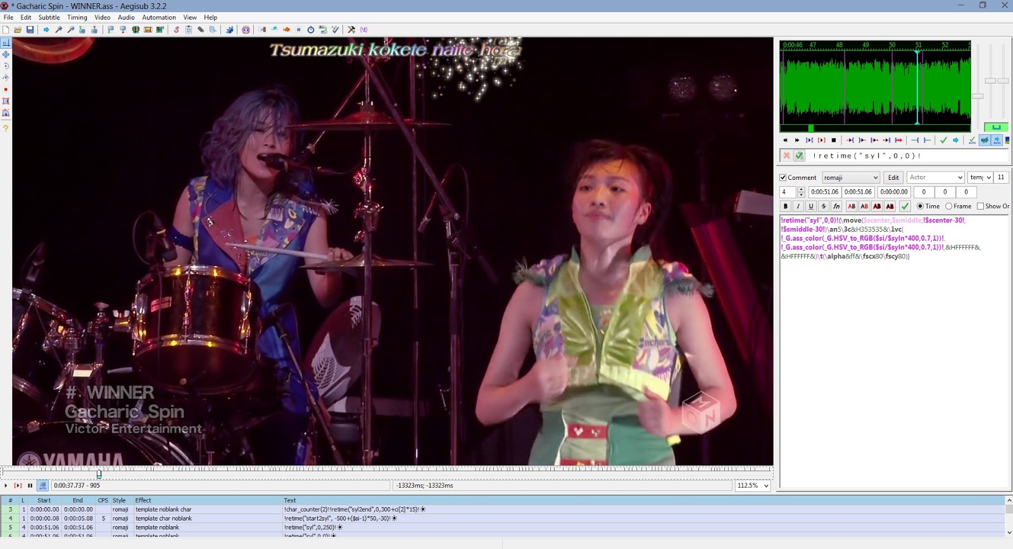Apply bold with the B button
This screenshot has height=549, width=1013.
click(x=786, y=206)
